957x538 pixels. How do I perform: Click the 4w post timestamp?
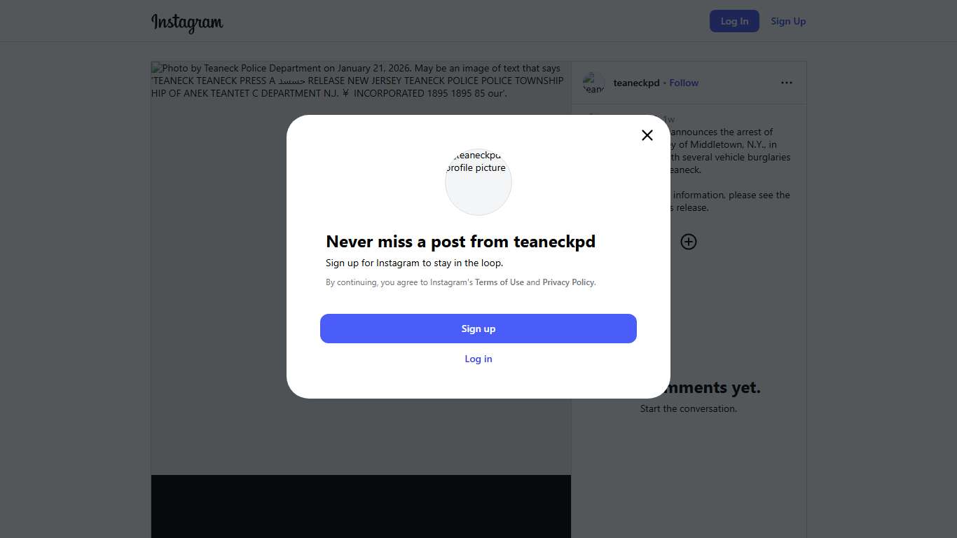pyautogui.click(x=669, y=120)
